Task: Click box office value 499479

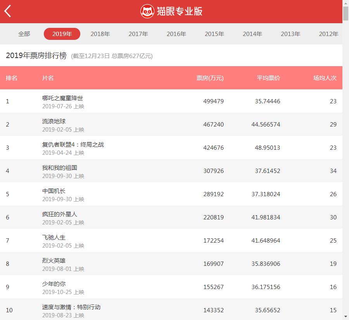Action: click(213, 101)
